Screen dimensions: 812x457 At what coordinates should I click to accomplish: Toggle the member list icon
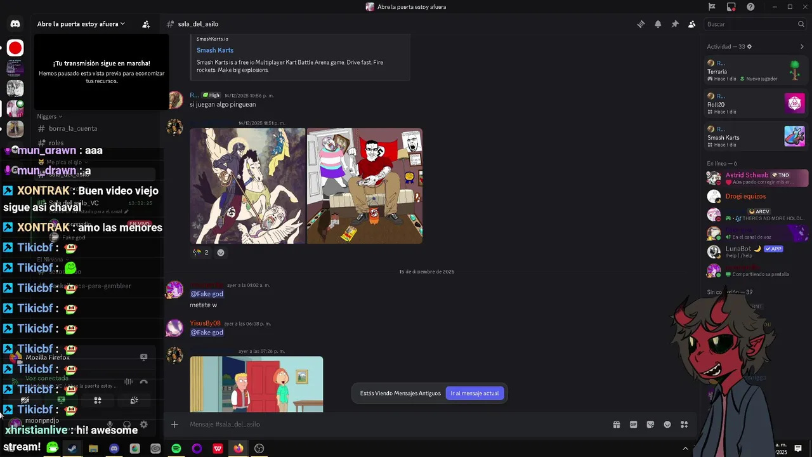click(691, 24)
